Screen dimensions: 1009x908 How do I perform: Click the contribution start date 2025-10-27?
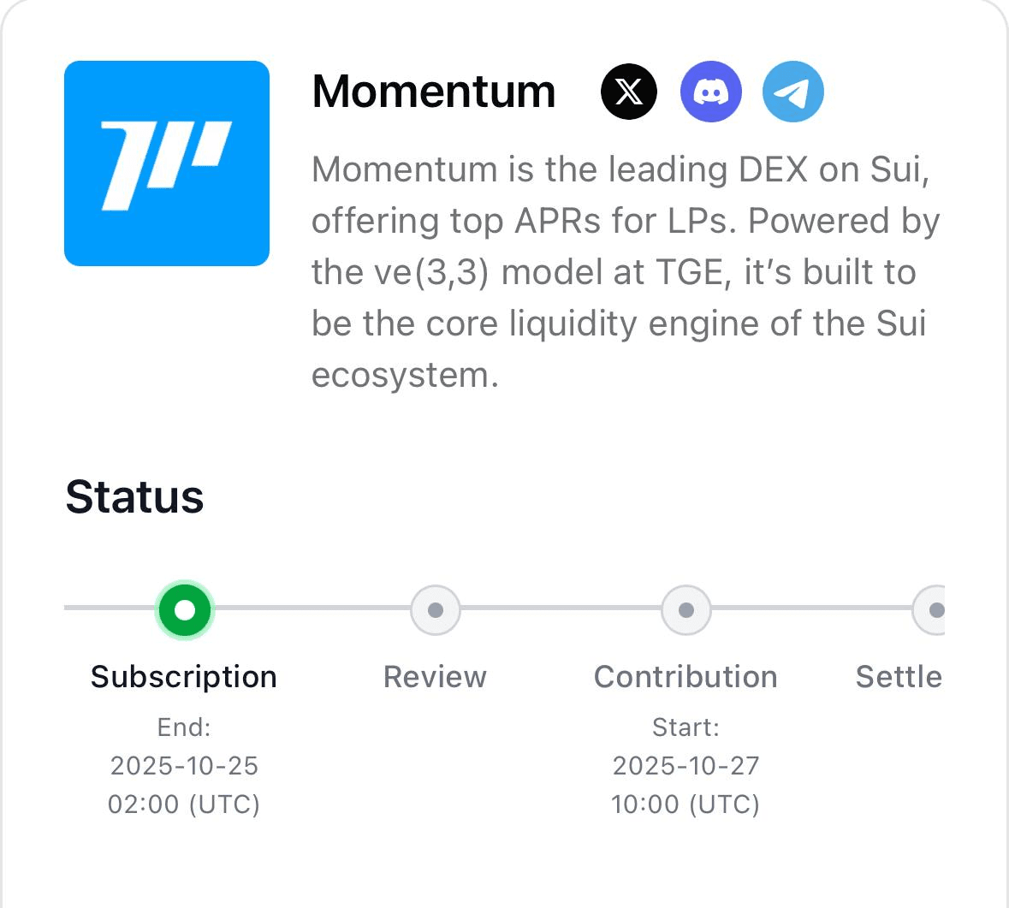[686, 766]
